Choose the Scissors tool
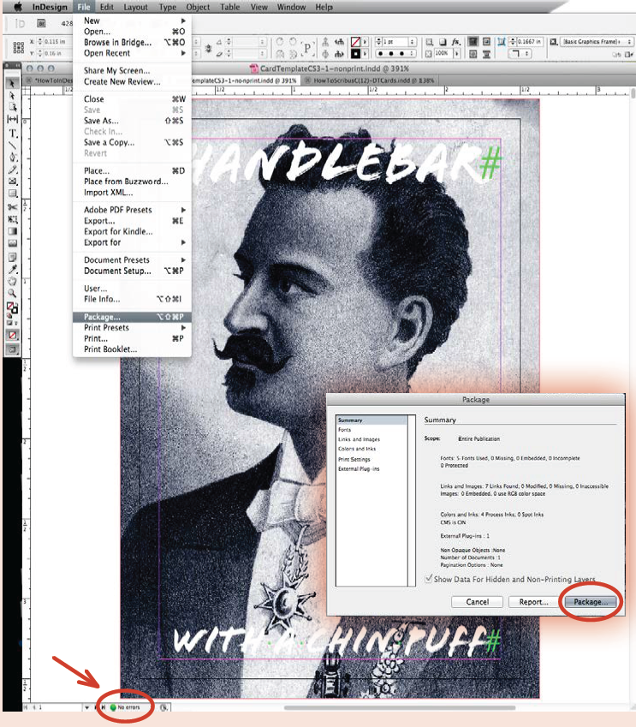Screen dimensions: 636x727 (x=13, y=207)
